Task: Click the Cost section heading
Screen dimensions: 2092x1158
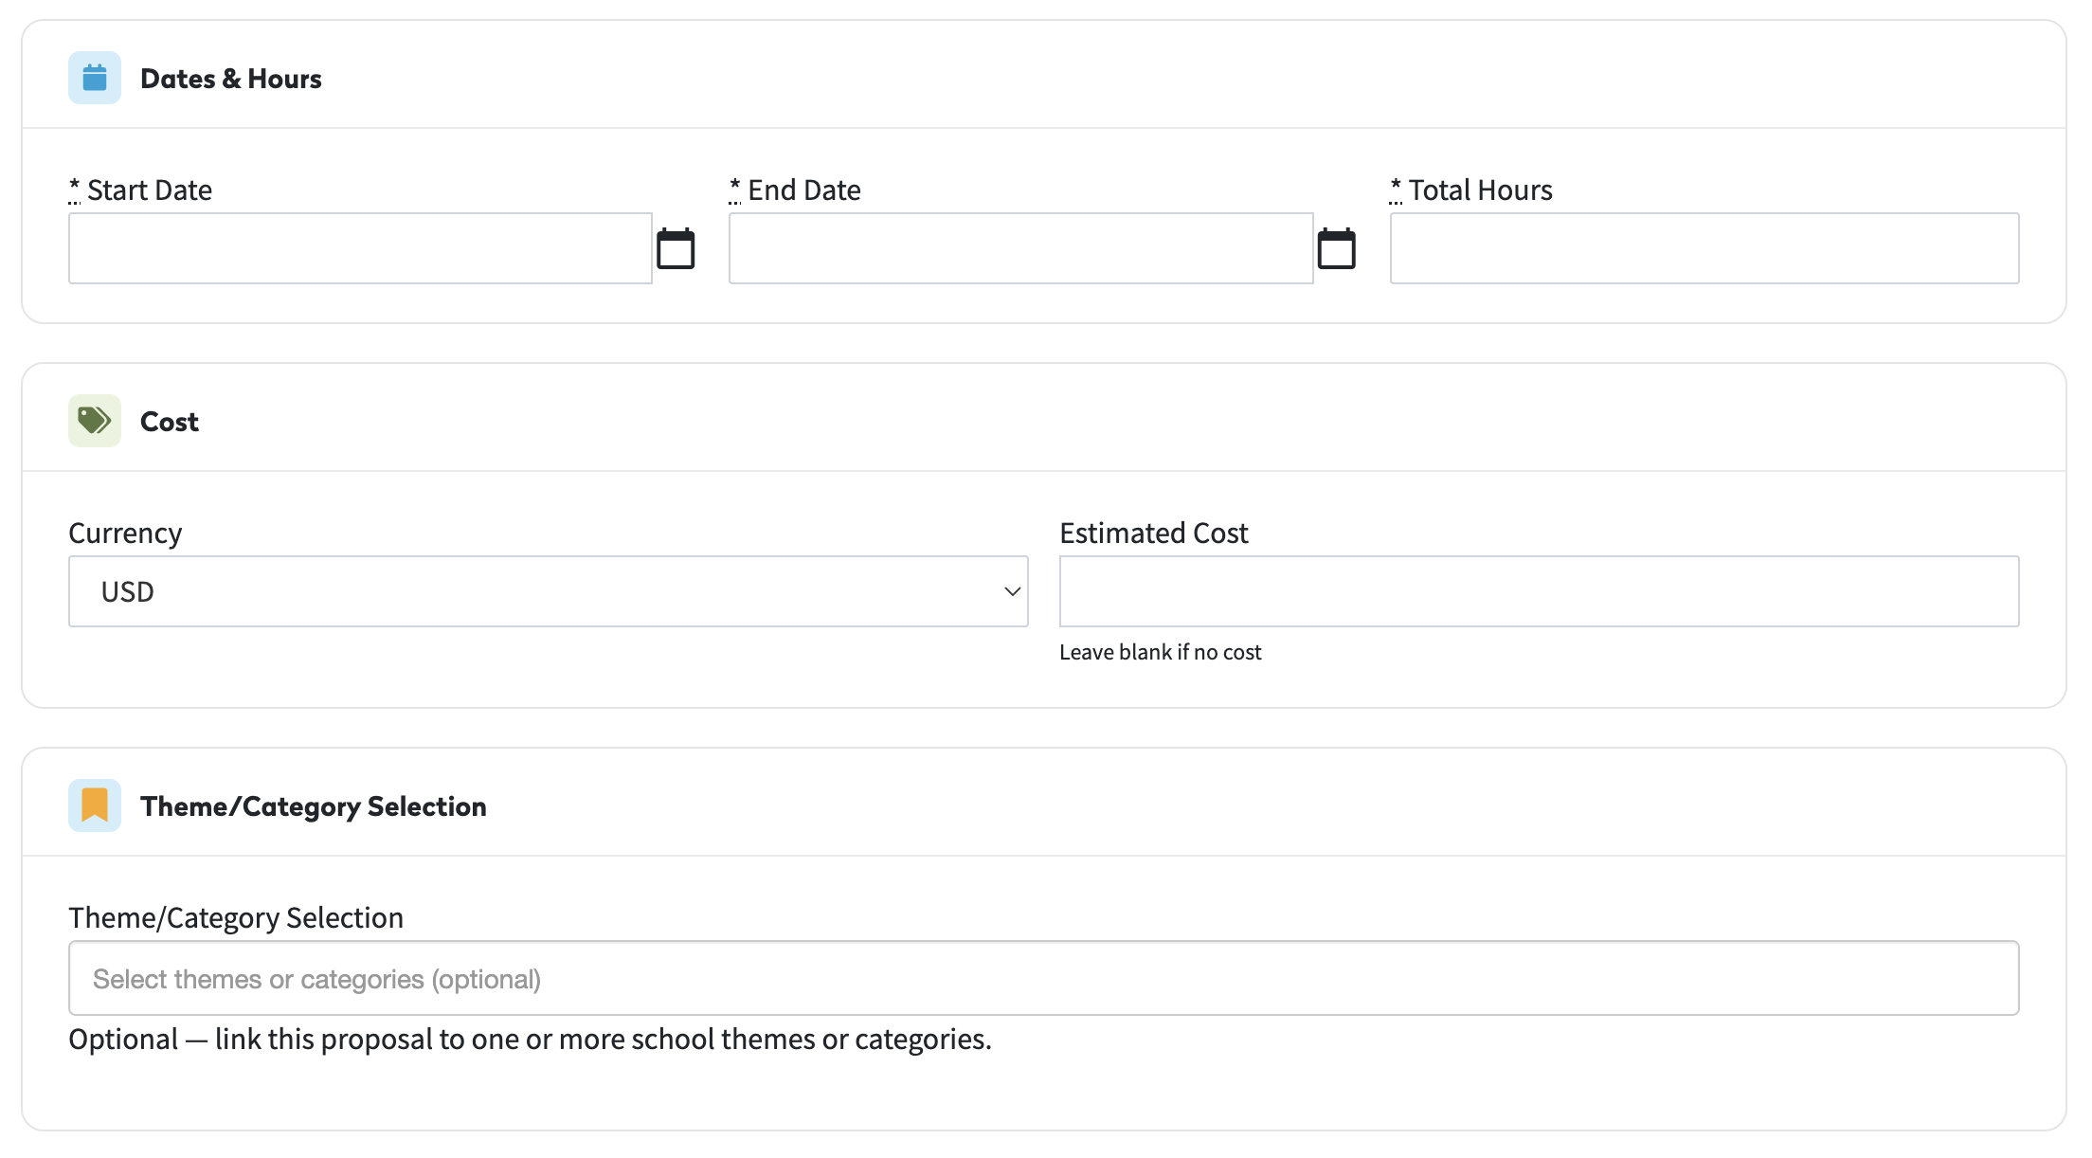Action: 170,422
